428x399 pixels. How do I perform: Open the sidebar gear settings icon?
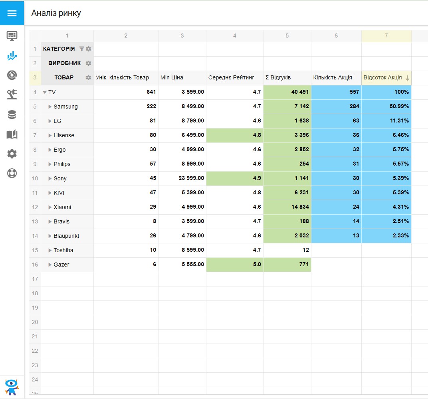click(12, 154)
